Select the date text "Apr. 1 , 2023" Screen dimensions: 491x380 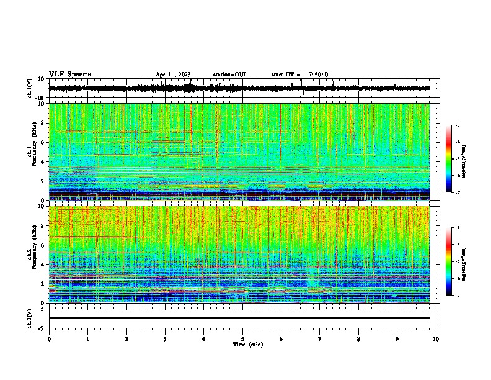coord(173,75)
